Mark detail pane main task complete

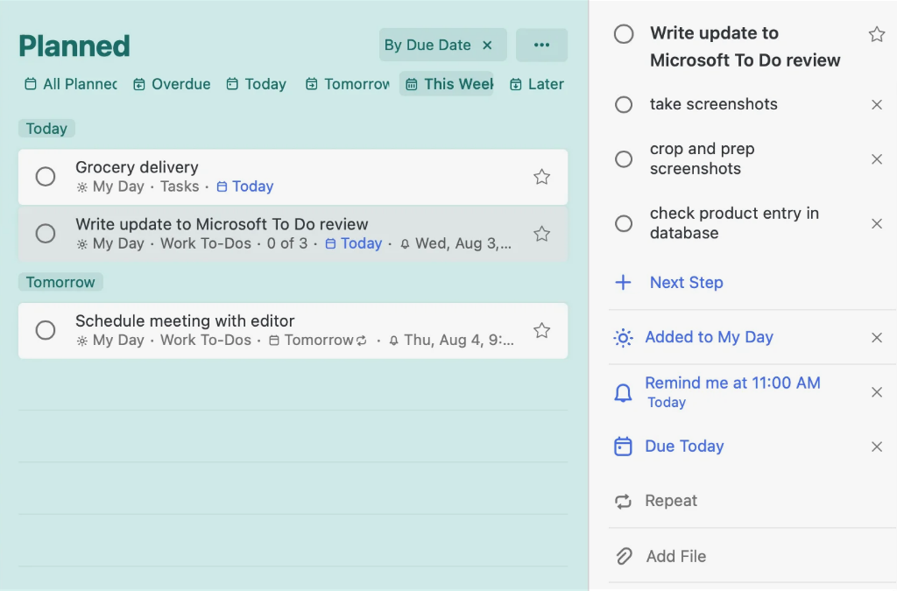[624, 34]
